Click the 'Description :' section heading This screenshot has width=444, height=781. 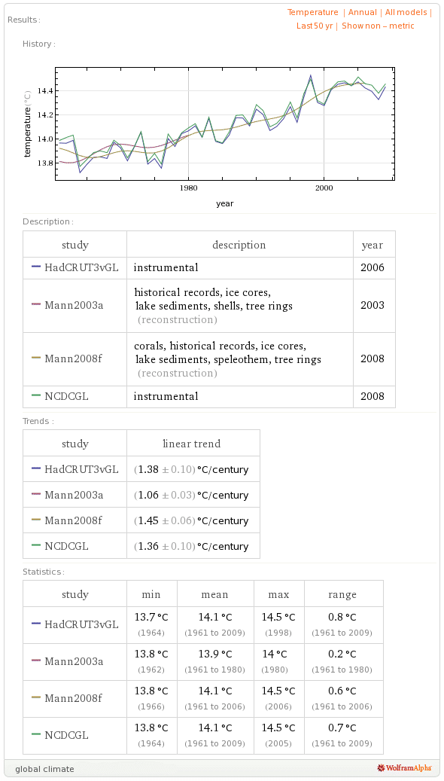point(48,221)
